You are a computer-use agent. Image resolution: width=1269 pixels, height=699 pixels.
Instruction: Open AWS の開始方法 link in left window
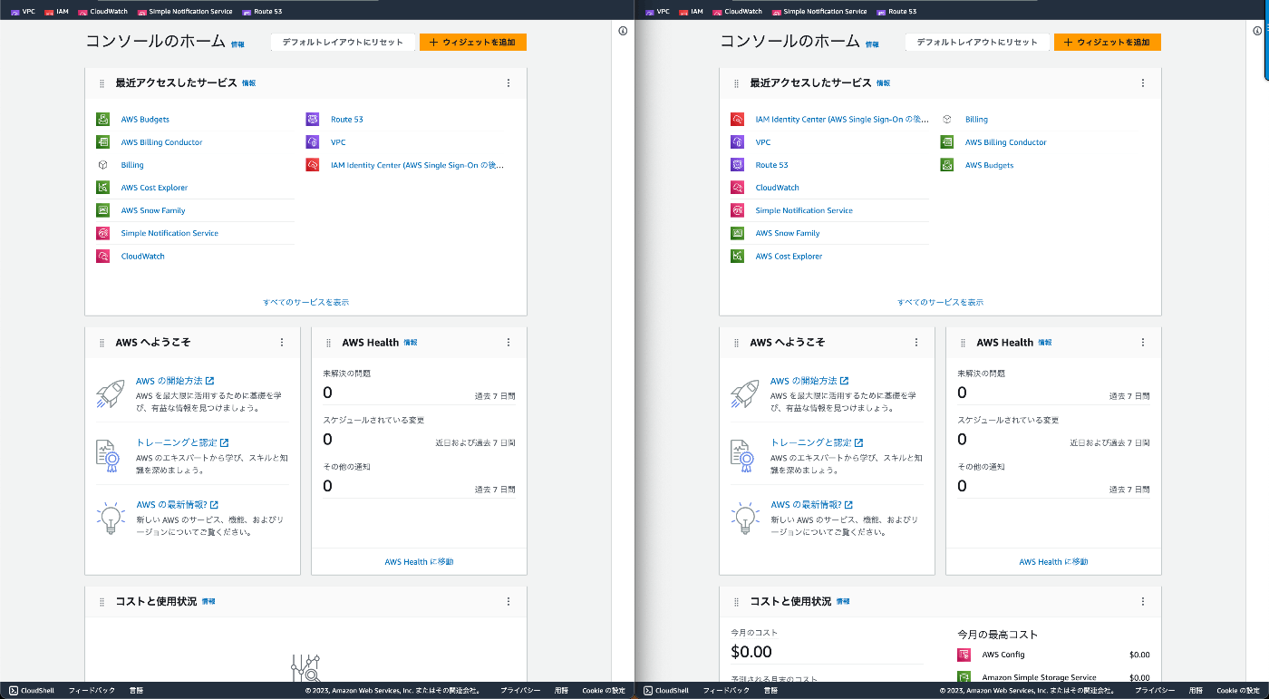click(x=175, y=381)
